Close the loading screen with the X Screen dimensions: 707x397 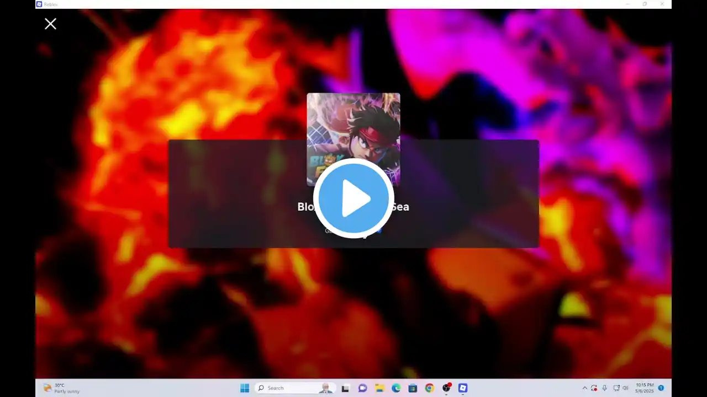tap(50, 24)
